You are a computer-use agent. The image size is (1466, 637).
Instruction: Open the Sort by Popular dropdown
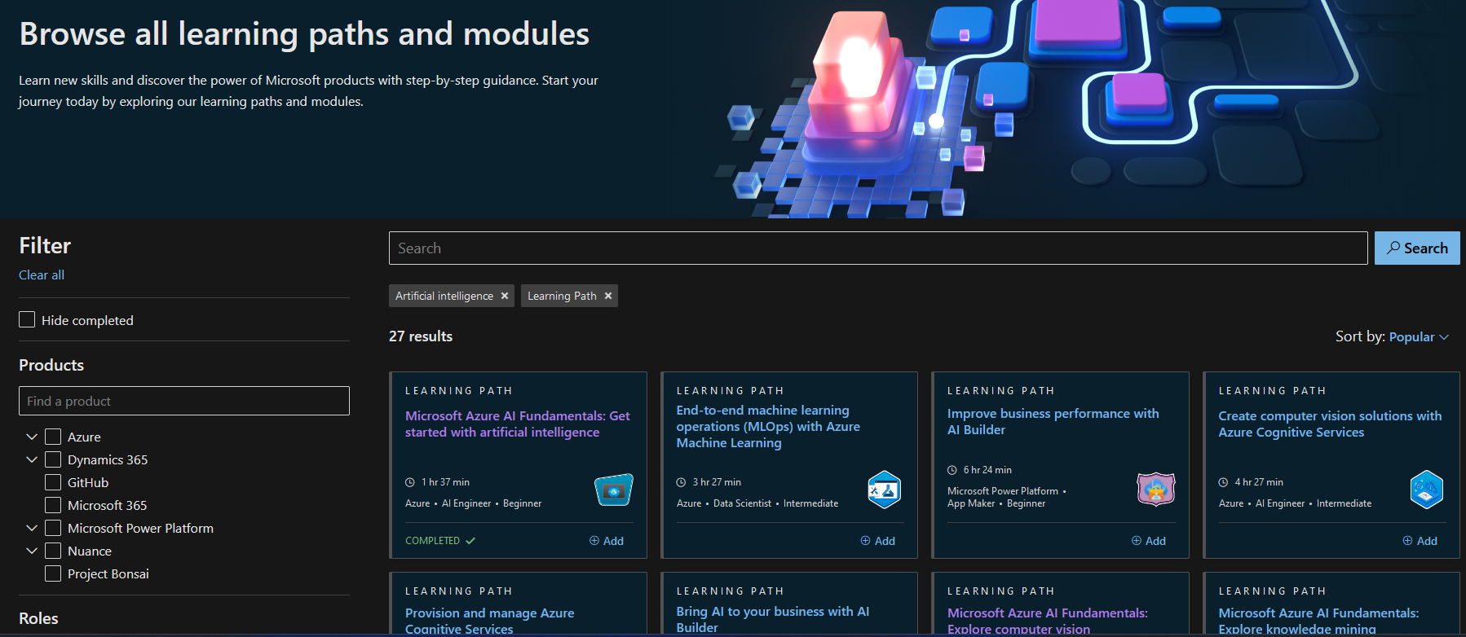(1419, 336)
